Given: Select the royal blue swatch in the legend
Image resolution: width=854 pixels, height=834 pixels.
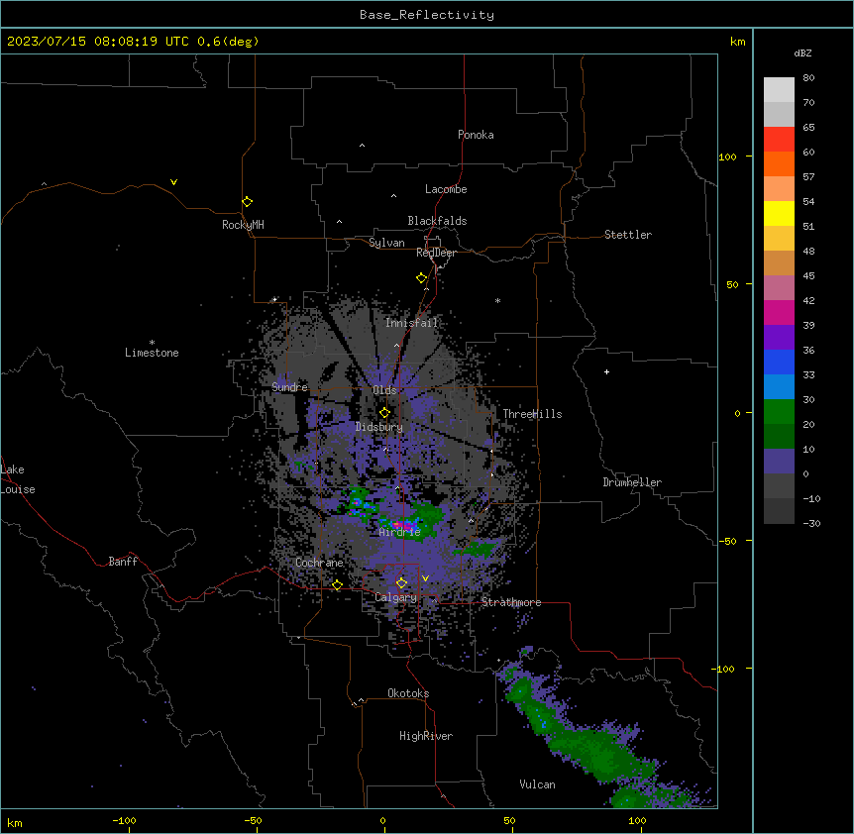Looking at the screenshot, I should click(779, 362).
